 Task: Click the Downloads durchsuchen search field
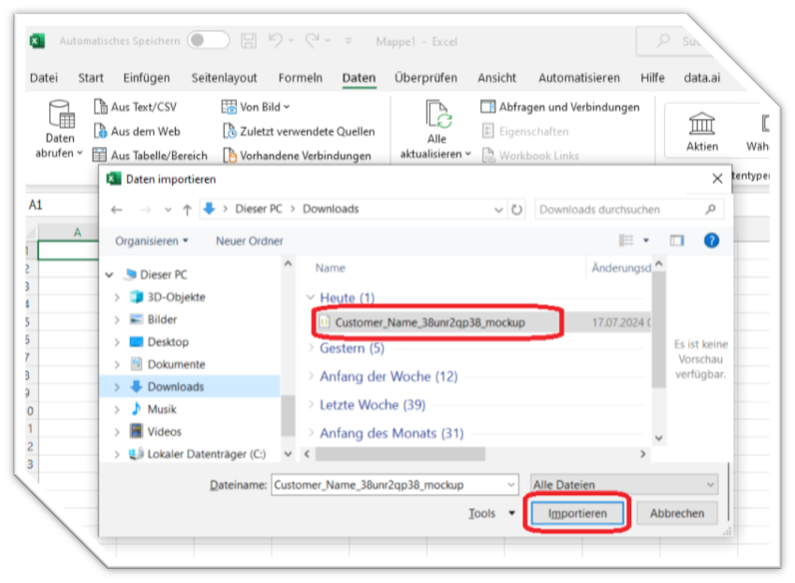619,210
